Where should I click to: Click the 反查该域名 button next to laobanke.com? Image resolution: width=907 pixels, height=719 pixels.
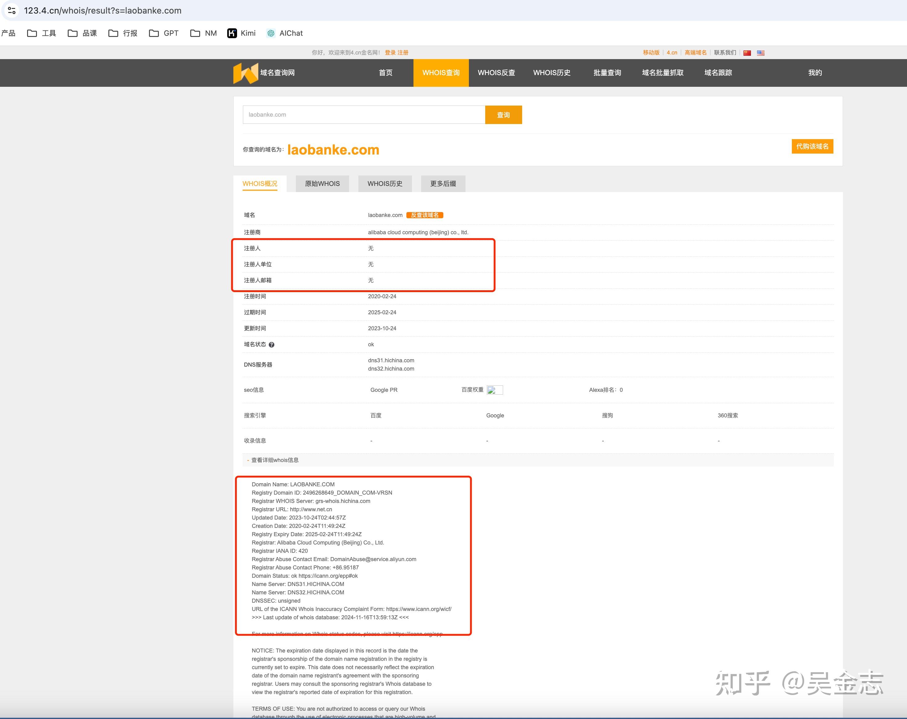425,215
